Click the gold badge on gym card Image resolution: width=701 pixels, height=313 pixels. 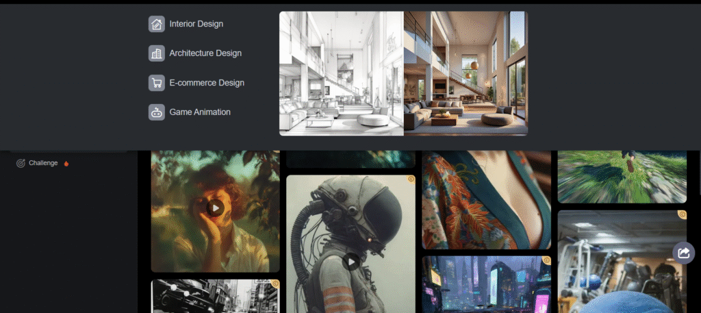tap(683, 214)
